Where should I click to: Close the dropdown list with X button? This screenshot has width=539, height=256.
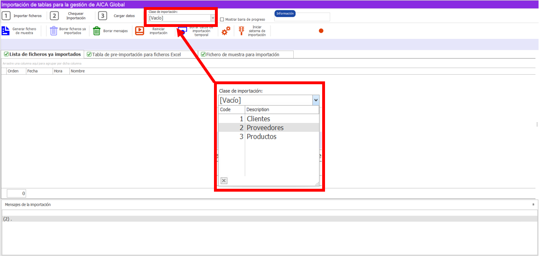(x=224, y=180)
